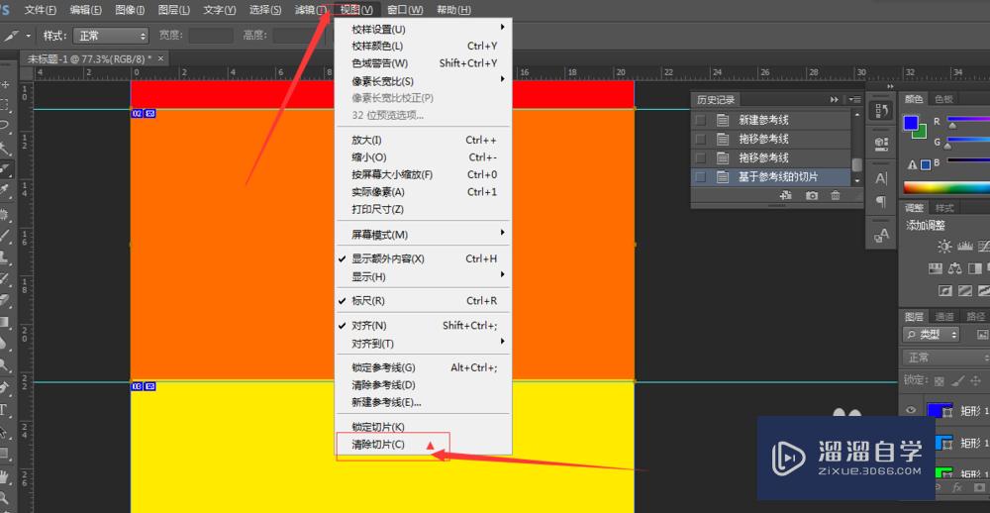Screen dimensions: 990x513
Task: Open the History panel flyout menu
Action: point(855,100)
